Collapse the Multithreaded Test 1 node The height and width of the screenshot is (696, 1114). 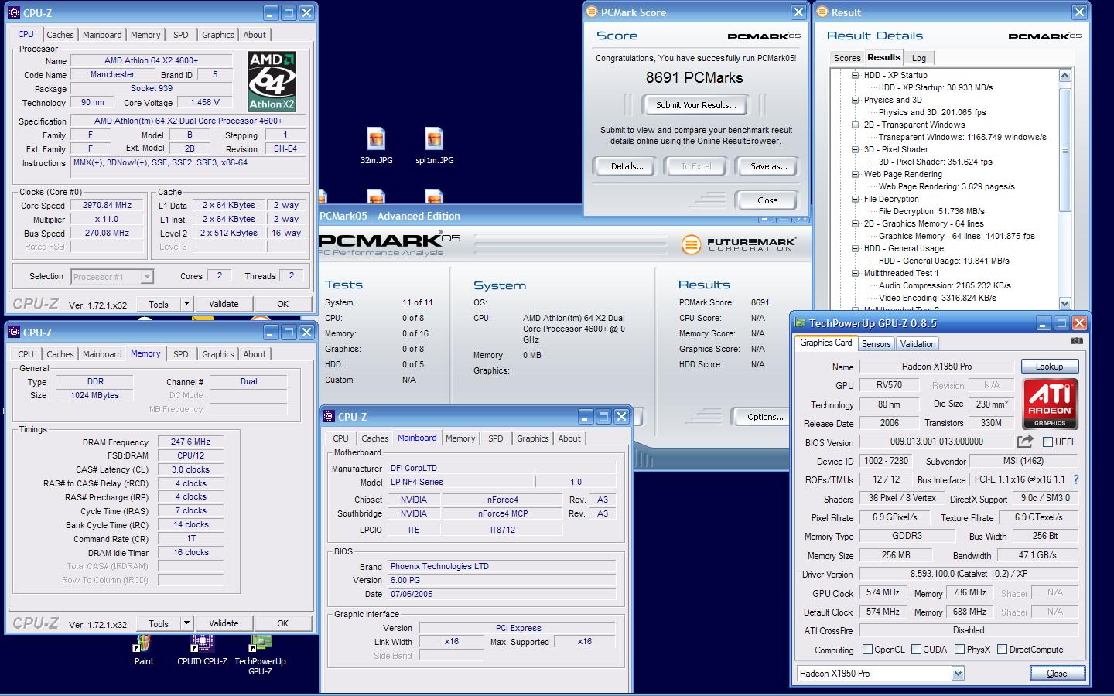[855, 273]
